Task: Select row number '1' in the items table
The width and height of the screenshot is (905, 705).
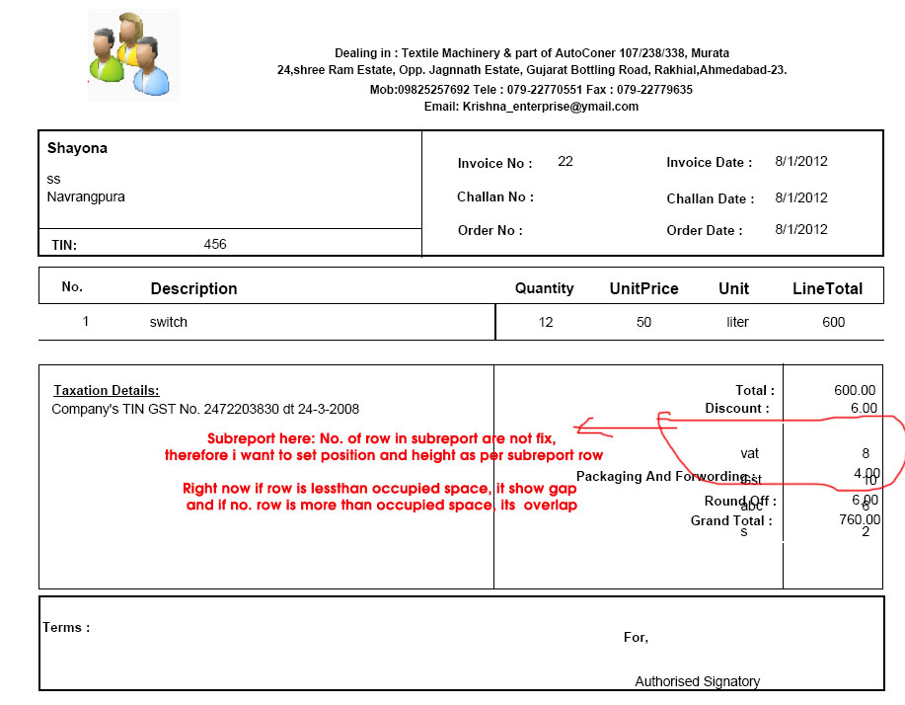Action: coord(86,322)
